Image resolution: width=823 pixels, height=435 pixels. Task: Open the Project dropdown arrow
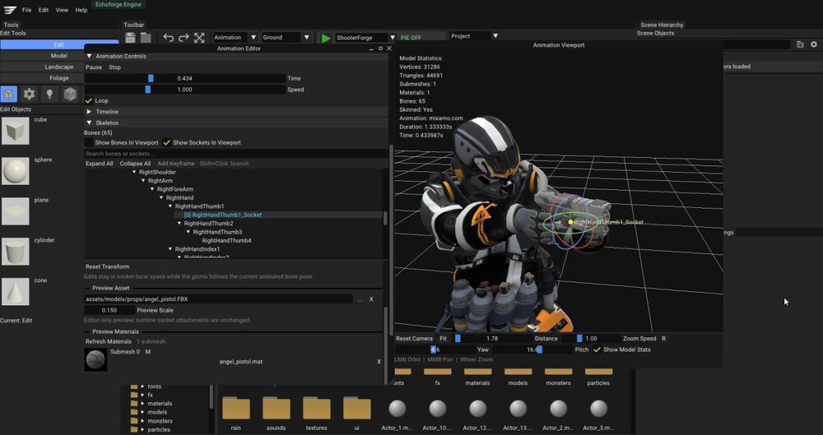pyautogui.click(x=495, y=36)
